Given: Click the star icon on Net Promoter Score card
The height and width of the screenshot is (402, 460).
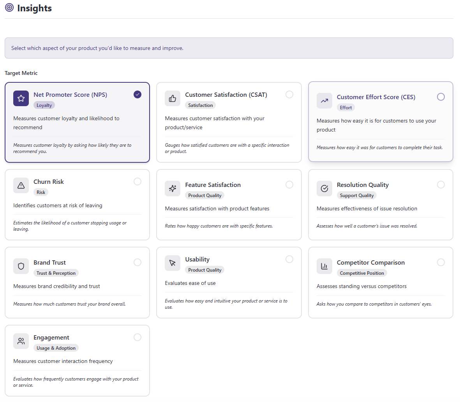Looking at the screenshot, I should pyautogui.click(x=21, y=98).
